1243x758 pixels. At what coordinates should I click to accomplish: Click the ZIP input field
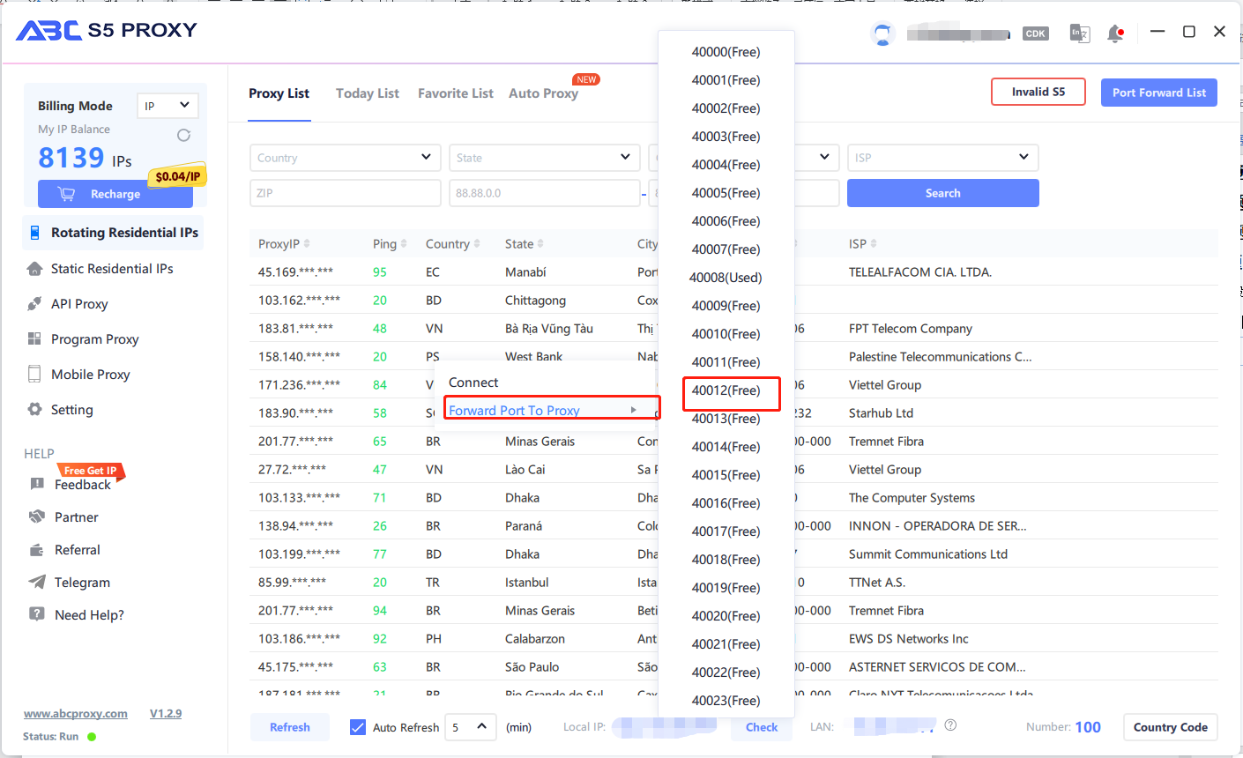pos(346,193)
